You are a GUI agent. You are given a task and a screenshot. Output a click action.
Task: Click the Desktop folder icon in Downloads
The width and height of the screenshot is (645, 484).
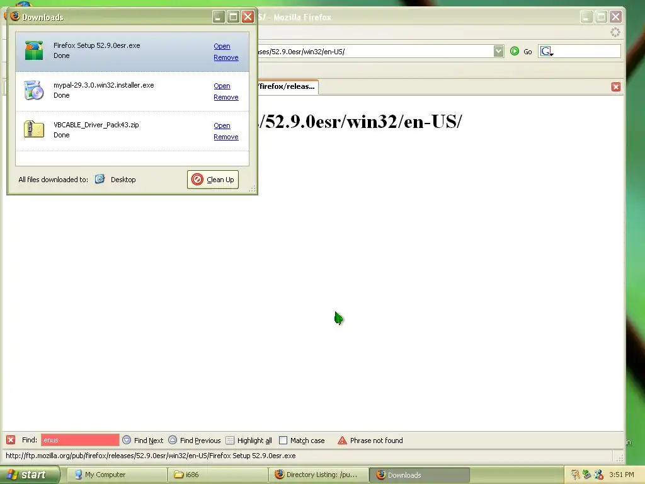coord(100,179)
